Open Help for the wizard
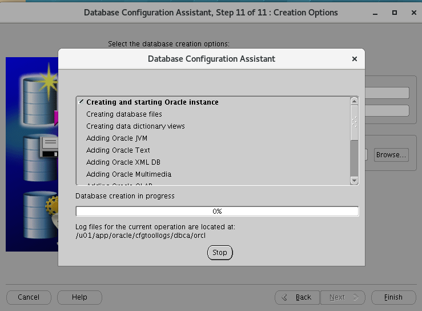Screen dimensions: 422x311 point(79,297)
